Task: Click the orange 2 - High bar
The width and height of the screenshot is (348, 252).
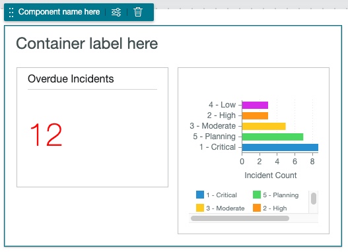Action: (255, 115)
